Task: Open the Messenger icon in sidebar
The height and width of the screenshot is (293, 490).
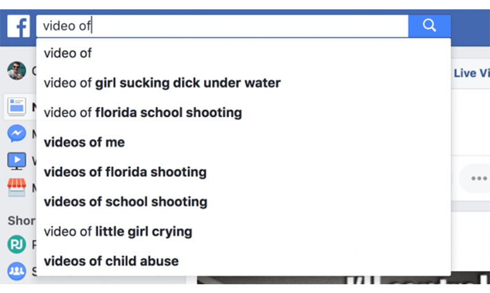Action: (16, 134)
